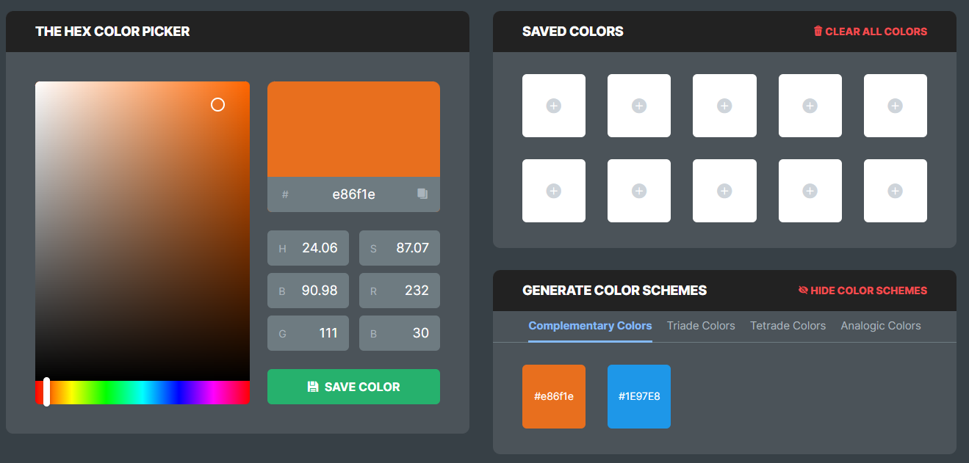Select the Complementary Colors tab
This screenshot has width=969, height=463.
tap(590, 326)
